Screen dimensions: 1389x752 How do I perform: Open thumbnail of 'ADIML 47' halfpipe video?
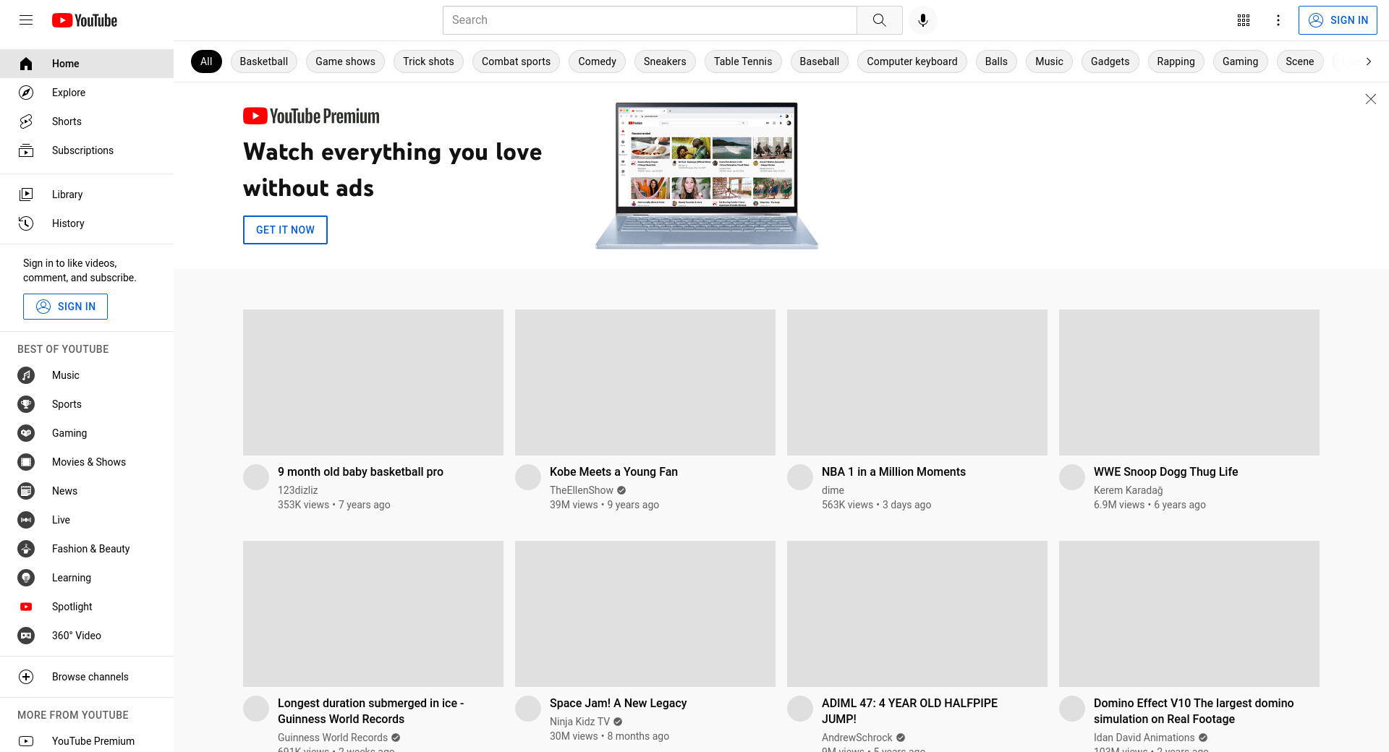tap(917, 614)
